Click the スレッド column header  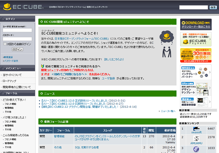[x=108, y=130]
